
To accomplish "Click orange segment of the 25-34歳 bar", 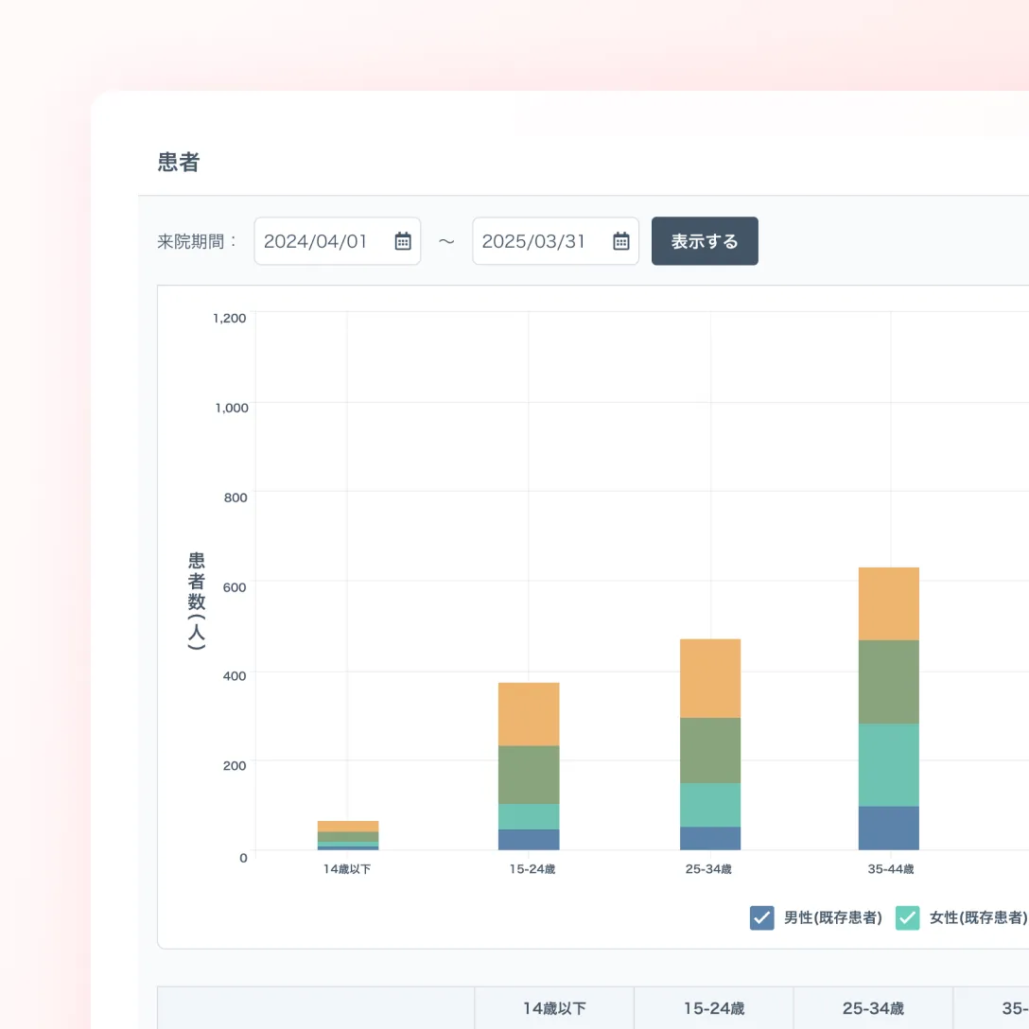I will [x=709, y=678].
